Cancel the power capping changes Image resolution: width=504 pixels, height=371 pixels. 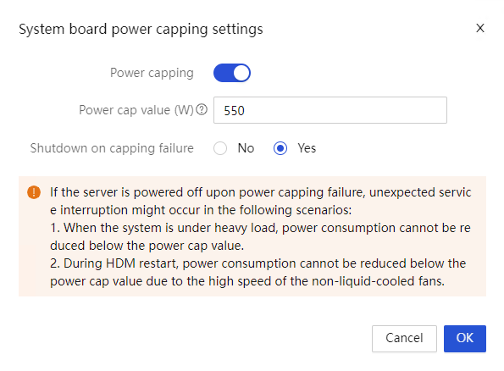pos(404,339)
